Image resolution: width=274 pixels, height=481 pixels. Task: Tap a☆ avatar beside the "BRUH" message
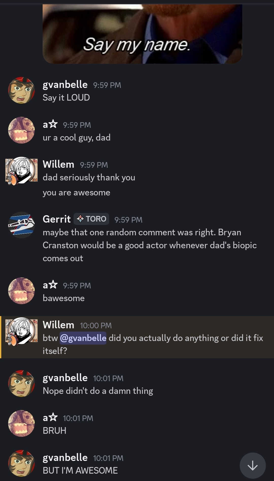(22, 424)
